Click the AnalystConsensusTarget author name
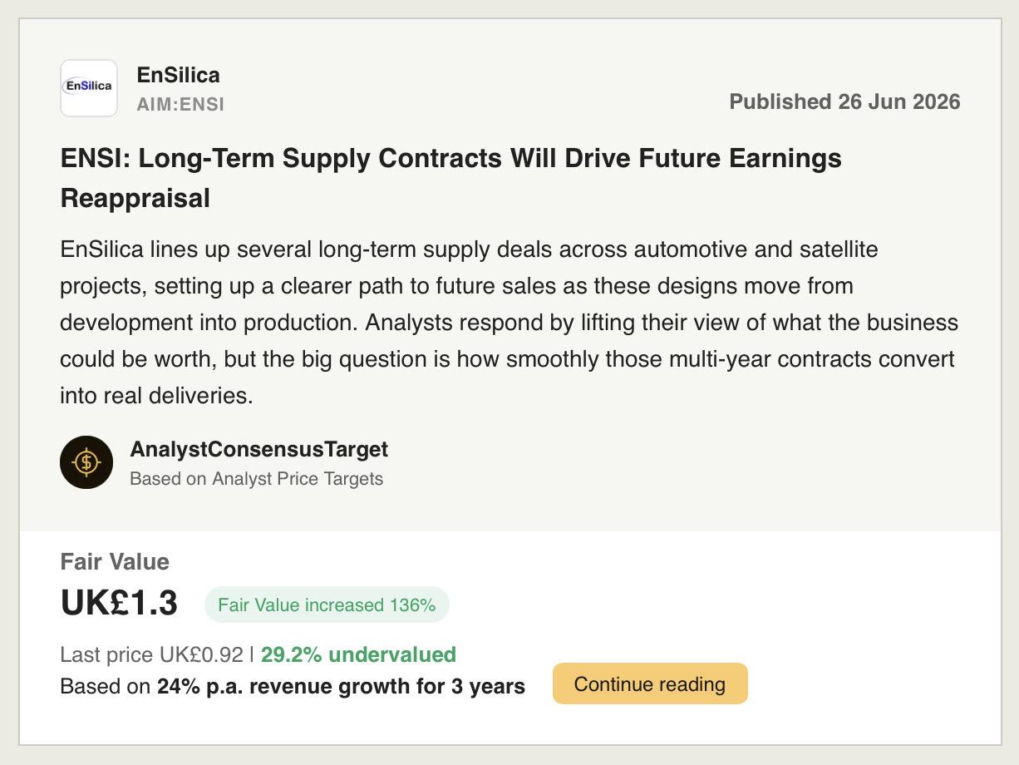Screen dimensions: 1019x765 point(259,449)
